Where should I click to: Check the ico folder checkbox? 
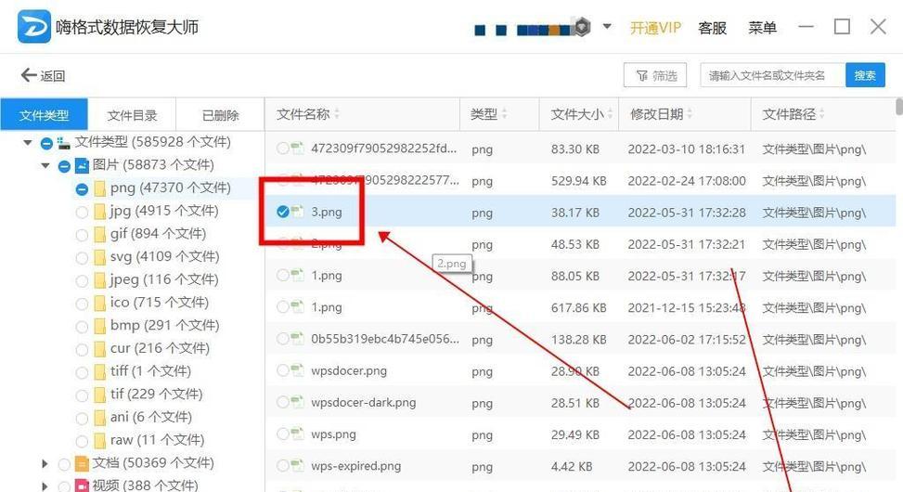(82, 304)
